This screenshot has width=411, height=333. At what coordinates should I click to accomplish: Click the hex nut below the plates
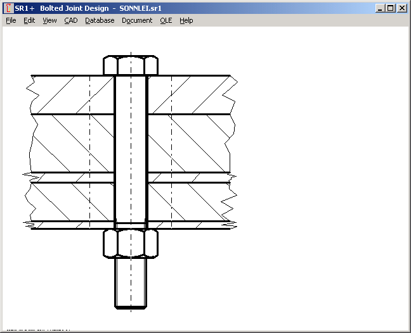point(131,244)
